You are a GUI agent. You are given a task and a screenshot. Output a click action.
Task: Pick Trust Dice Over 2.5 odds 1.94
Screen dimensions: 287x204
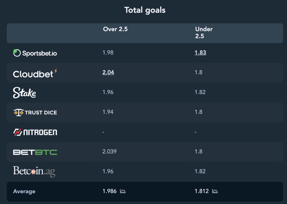pyautogui.click(x=108, y=112)
